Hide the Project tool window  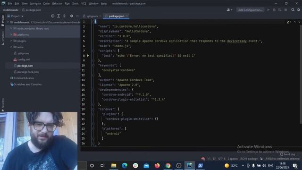[x=77, y=16]
